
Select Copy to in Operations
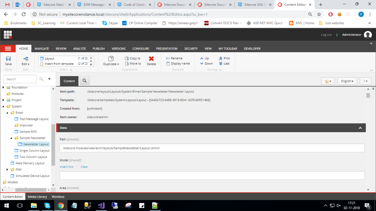(133, 58)
